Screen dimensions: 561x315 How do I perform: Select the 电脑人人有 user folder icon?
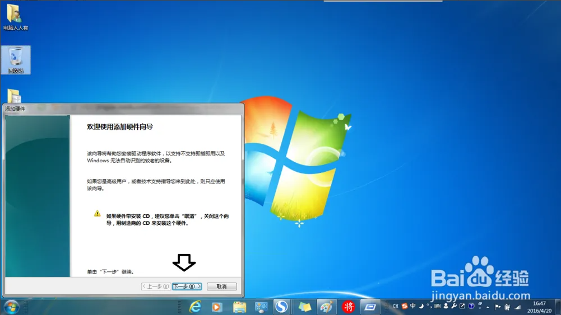tap(15, 17)
